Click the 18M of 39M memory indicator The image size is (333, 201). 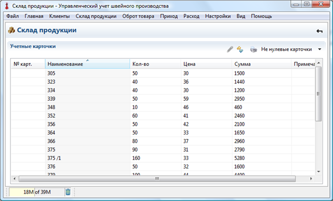click(36, 192)
